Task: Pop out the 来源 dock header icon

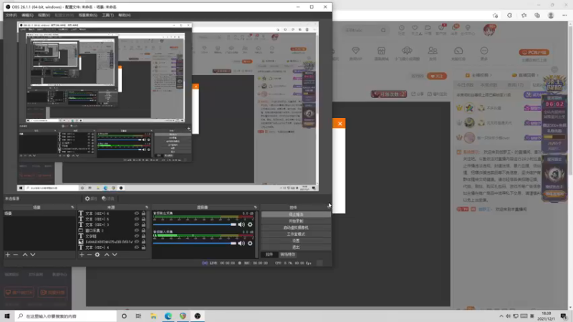Action: point(147,208)
